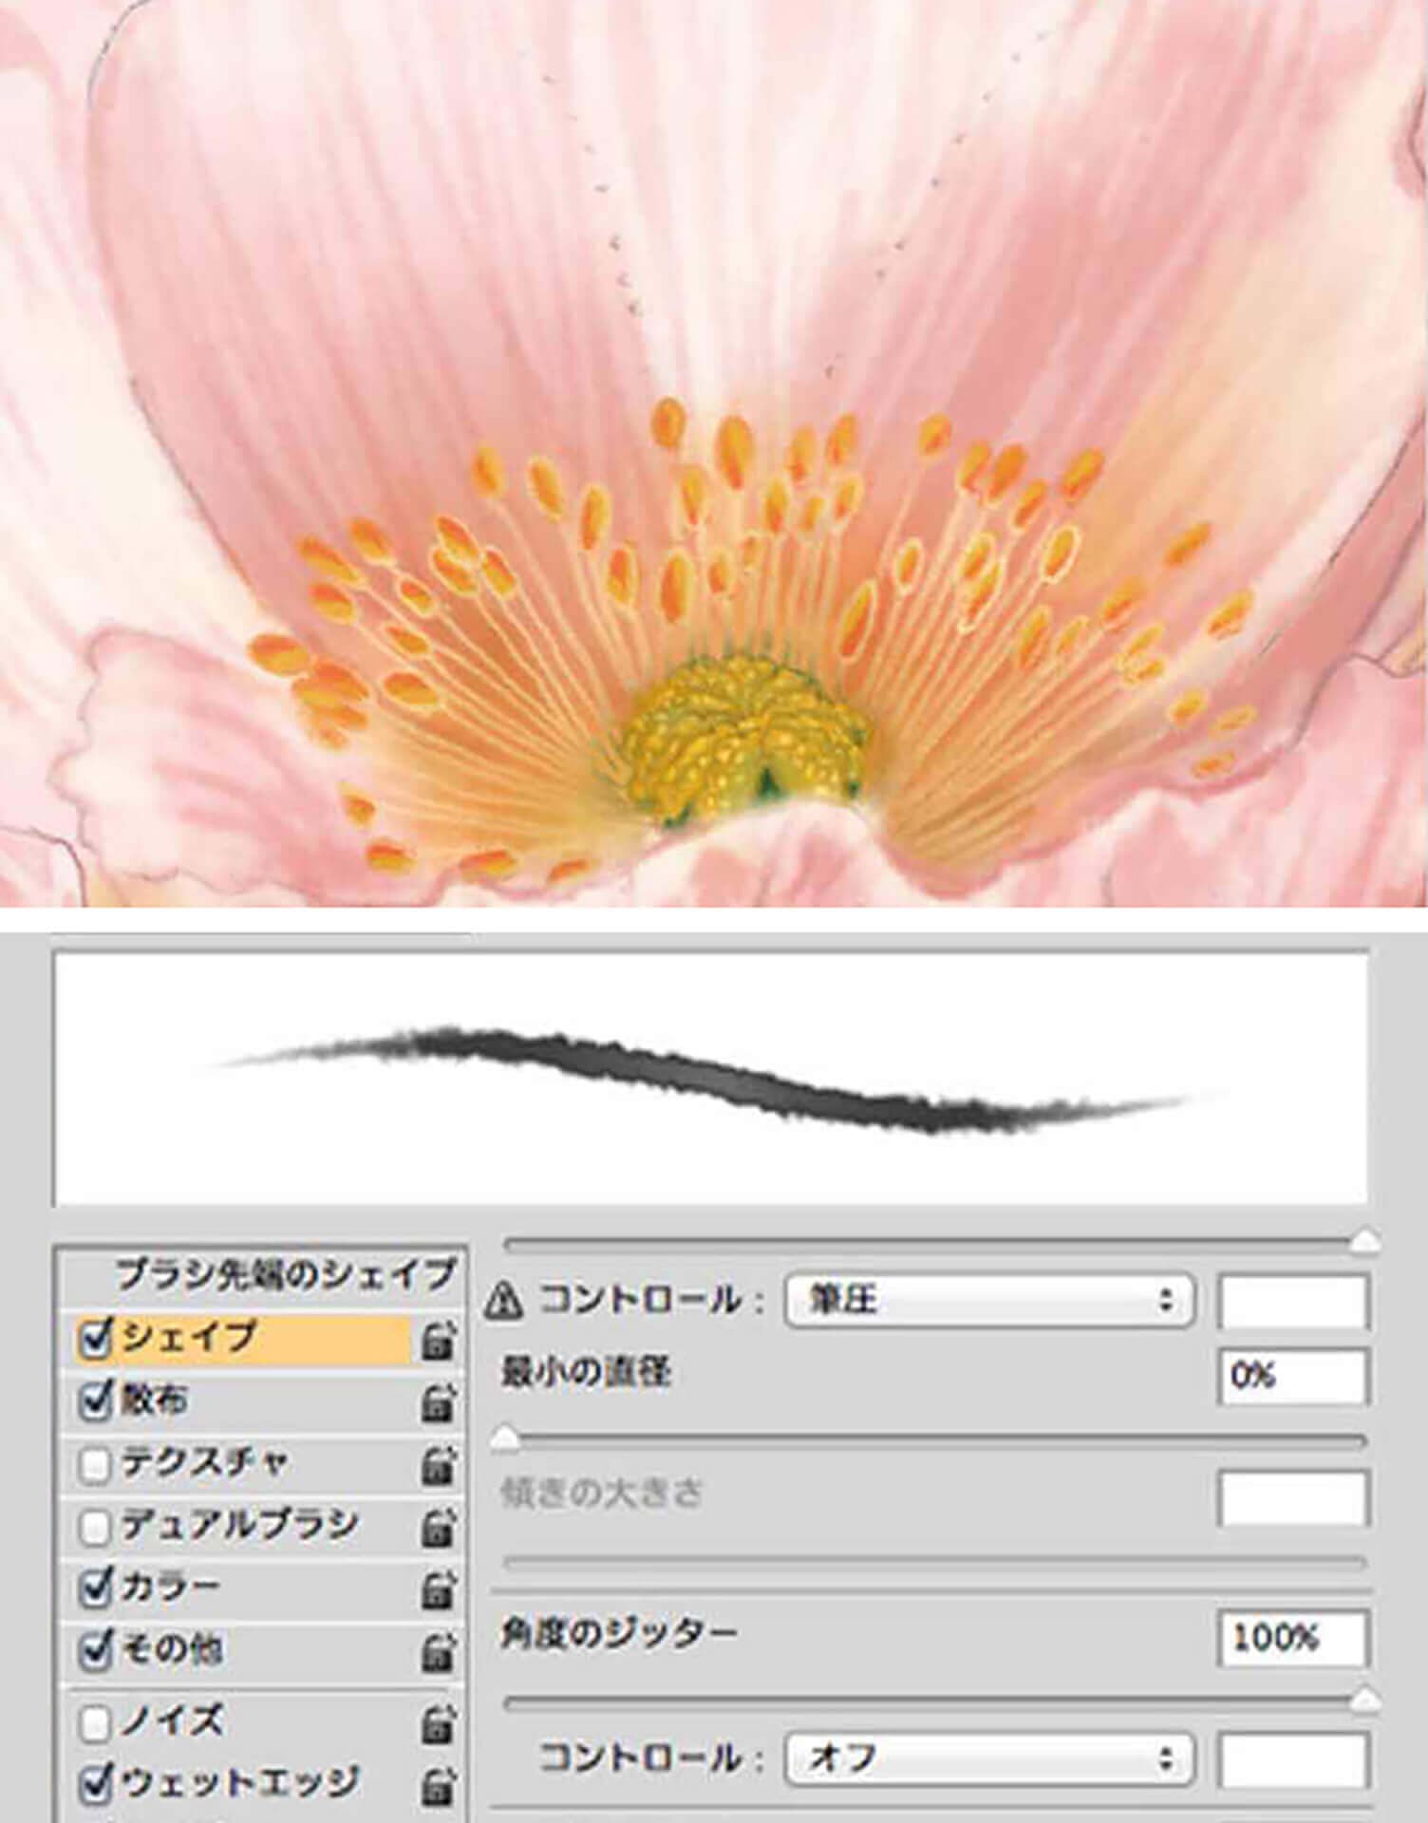This screenshot has height=1823, width=1428.
Task: Click the lock icon for カラー
Action: 437,1590
